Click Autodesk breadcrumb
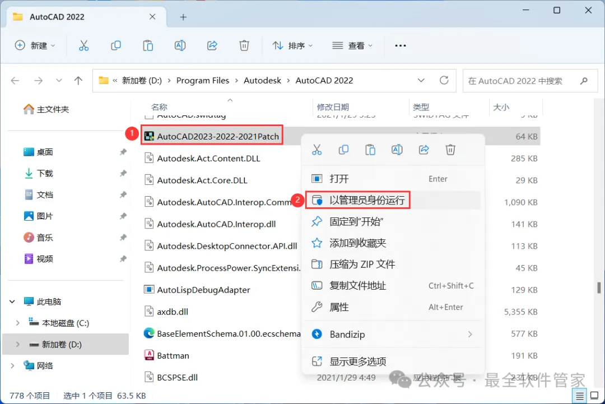 (262, 80)
